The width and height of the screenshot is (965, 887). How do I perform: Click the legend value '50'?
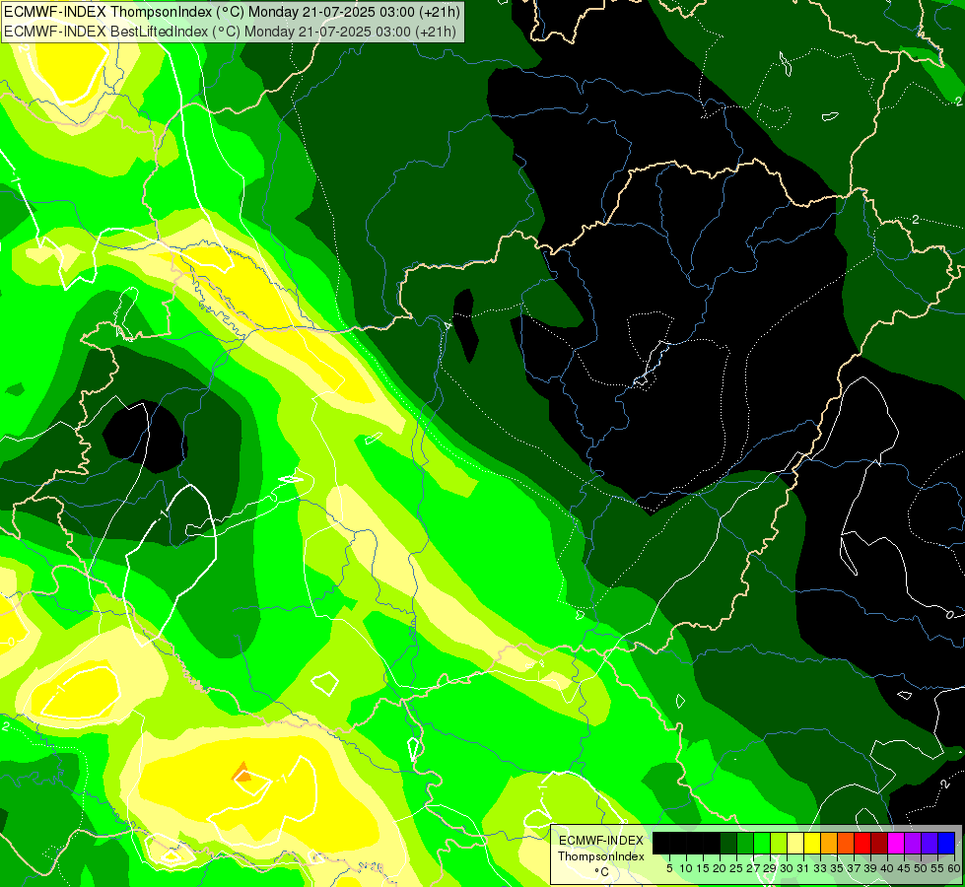[x=922, y=868]
